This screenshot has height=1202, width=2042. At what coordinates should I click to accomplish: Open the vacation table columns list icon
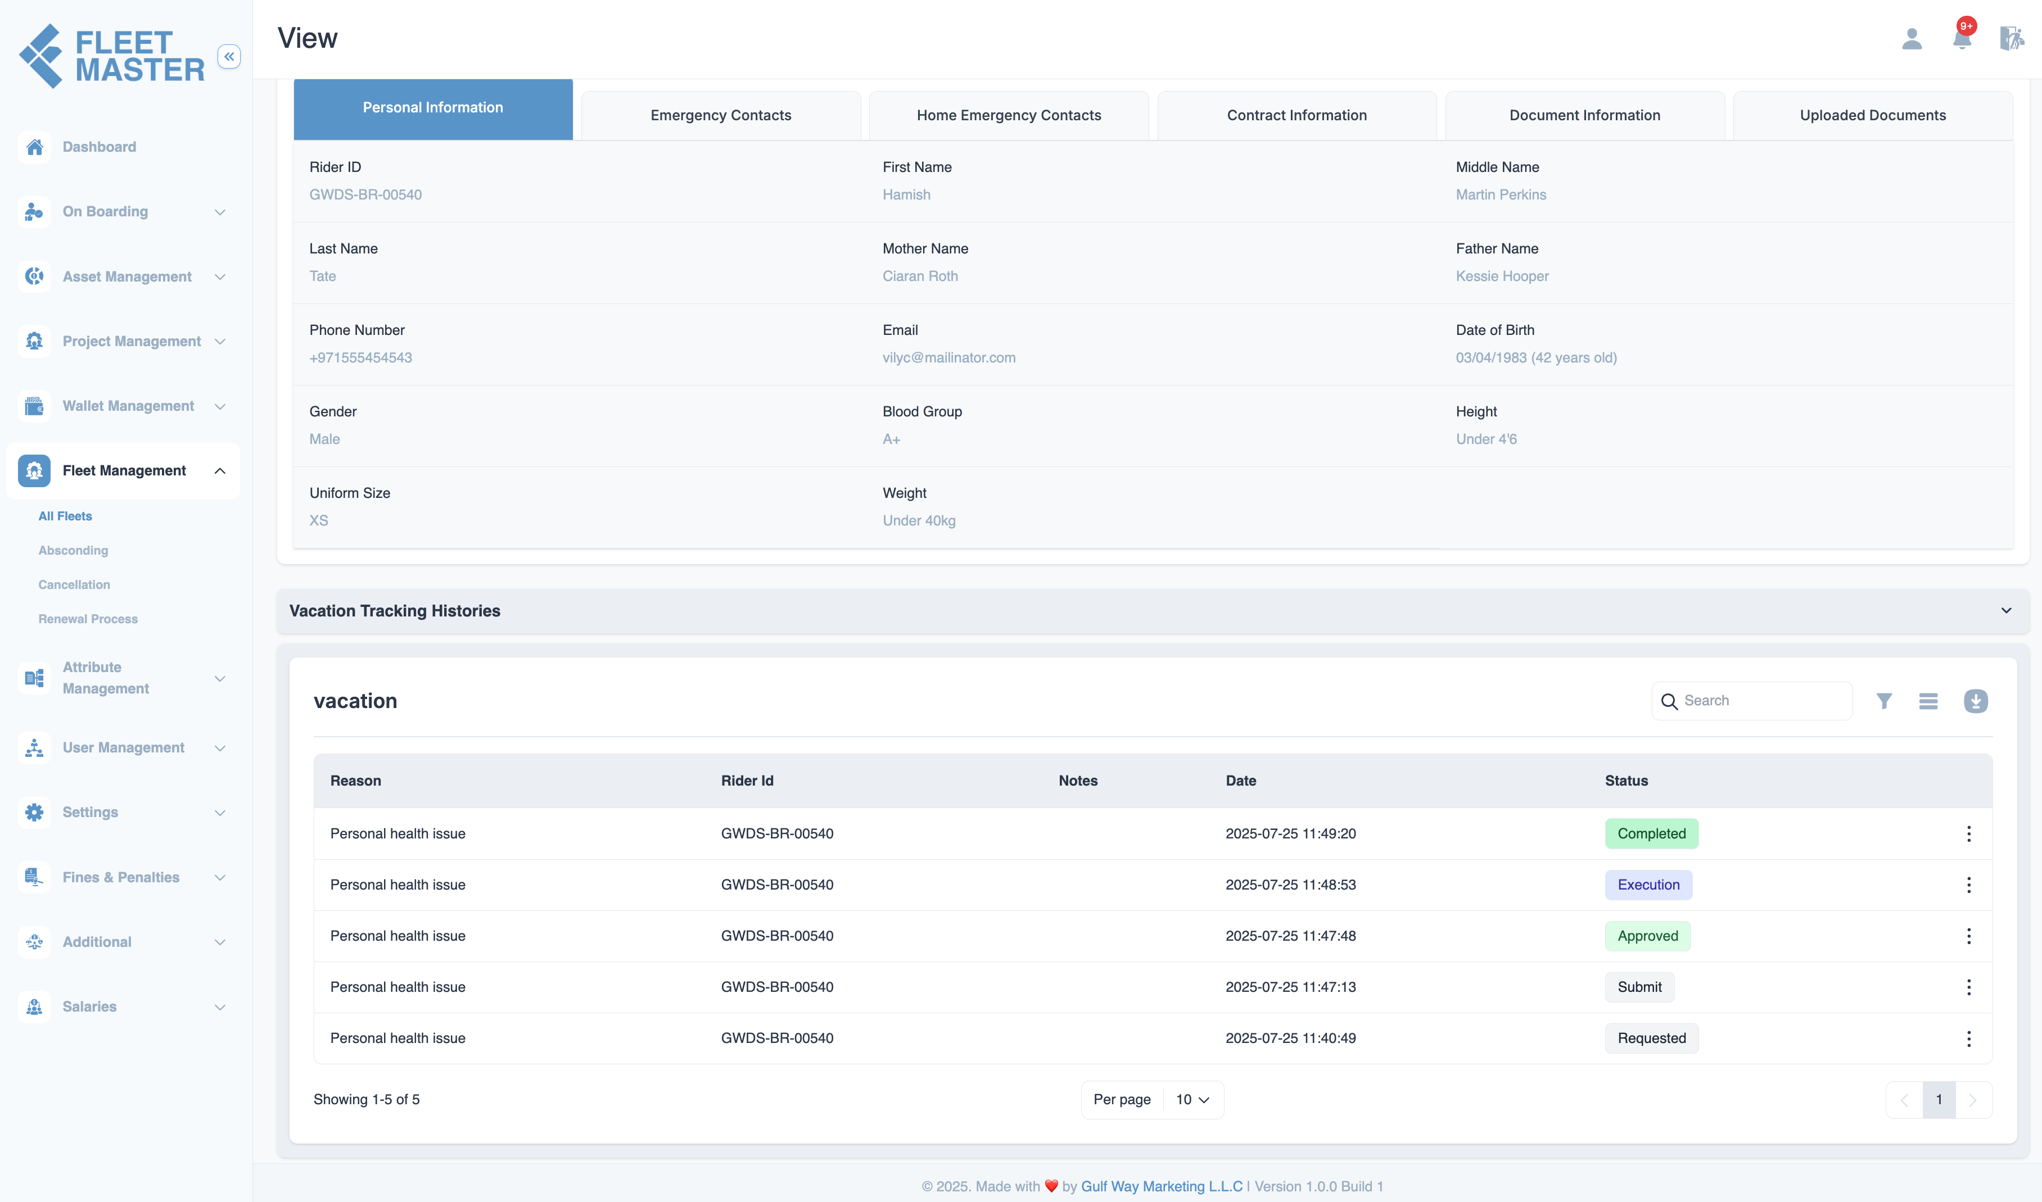1928,701
